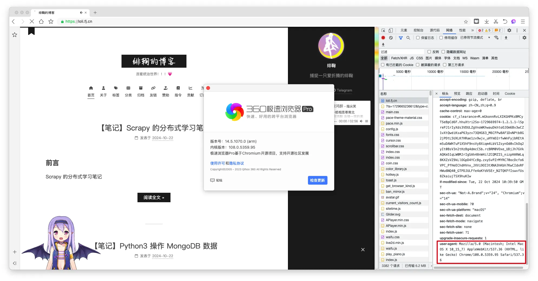Toggle the device toolbar icon in DevTools
Viewport: 538px width, 281px height.
[x=391, y=30]
